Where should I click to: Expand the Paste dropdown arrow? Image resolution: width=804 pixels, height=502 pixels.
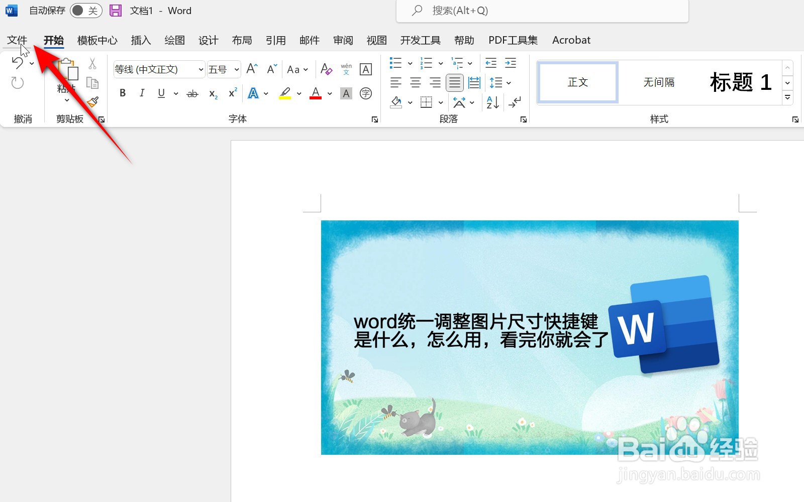67,100
